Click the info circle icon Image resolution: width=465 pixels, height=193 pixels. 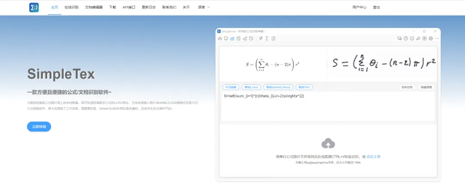click(x=412, y=39)
